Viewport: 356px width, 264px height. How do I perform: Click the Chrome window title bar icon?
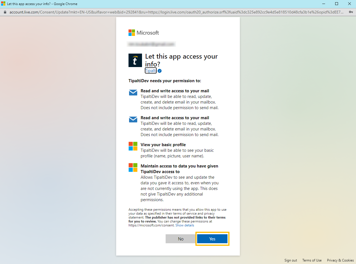tap(3, 4)
